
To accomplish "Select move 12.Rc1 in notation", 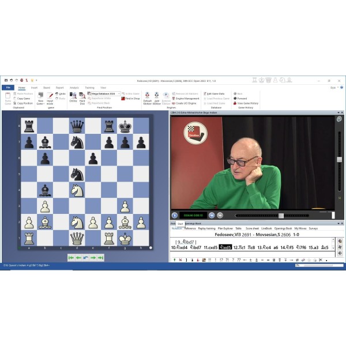I will point(239,247).
